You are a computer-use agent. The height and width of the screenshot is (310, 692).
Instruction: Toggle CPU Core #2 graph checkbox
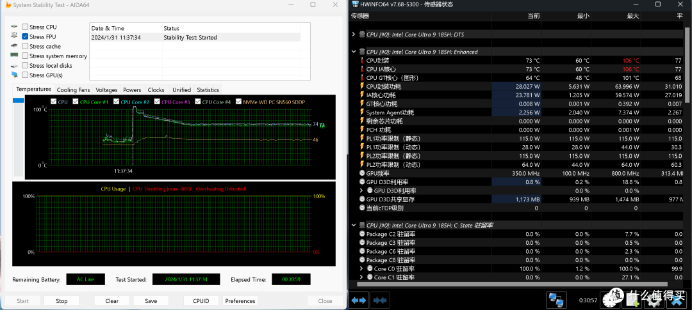tap(117, 102)
